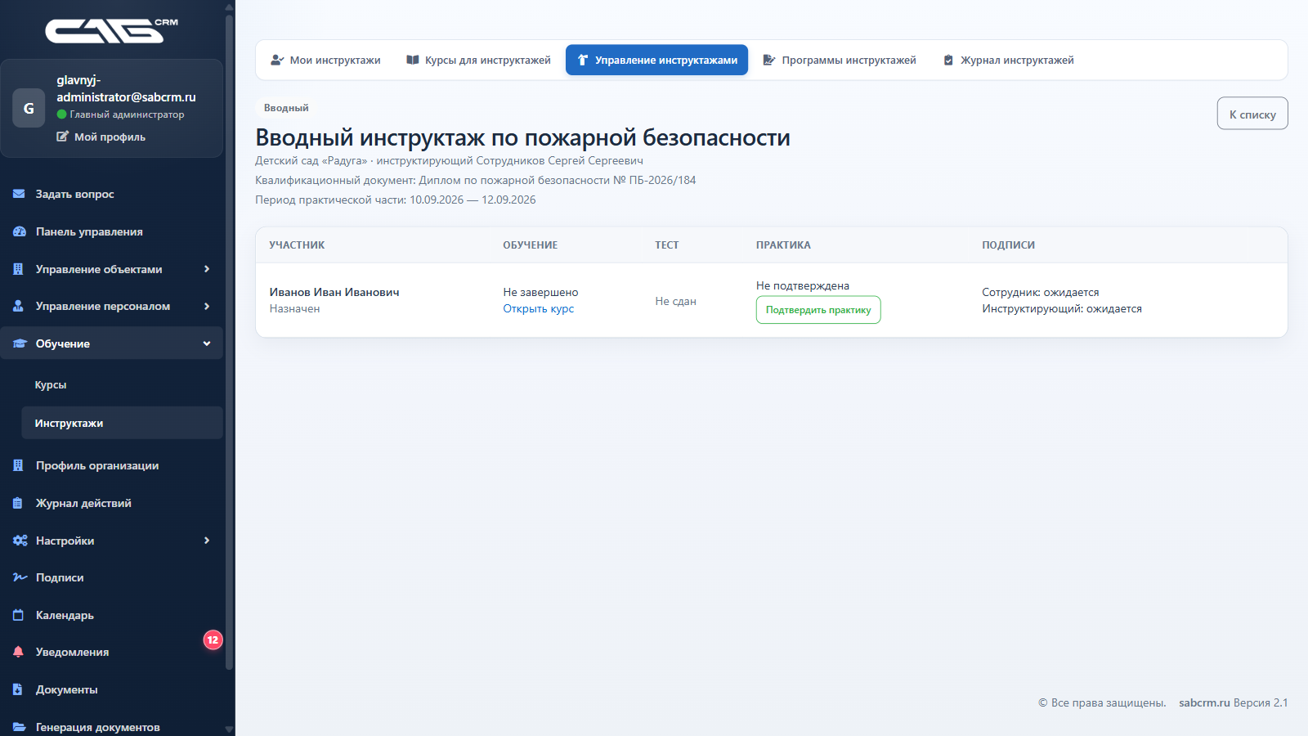The height and width of the screenshot is (736, 1308).
Task: Click the folder icon for Генерация документов
Action: pos(19,727)
